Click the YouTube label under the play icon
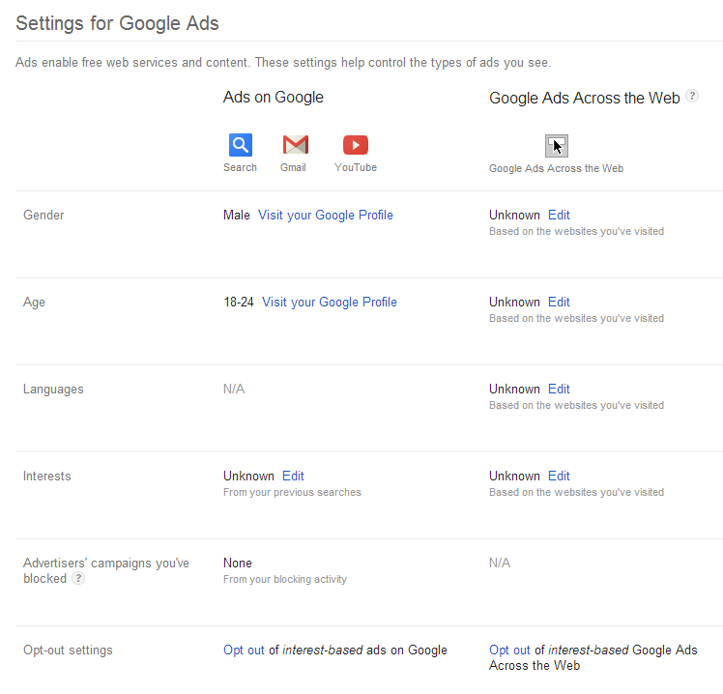Viewport: 723px width, 694px height. (x=356, y=168)
